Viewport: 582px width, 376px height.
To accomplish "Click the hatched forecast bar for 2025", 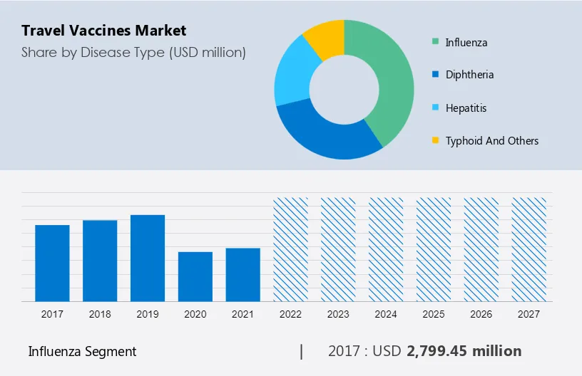I will tap(434, 249).
